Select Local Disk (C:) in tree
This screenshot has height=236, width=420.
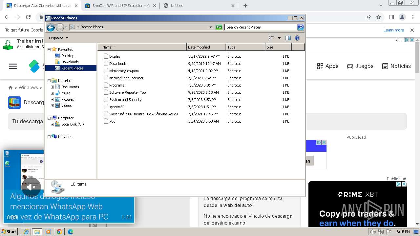coord(73,124)
